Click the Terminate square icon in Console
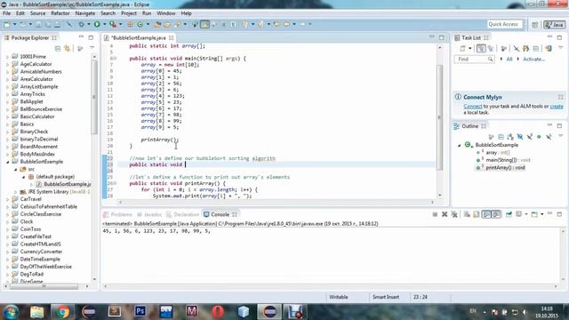The image size is (569, 320). tap(435, 214)
